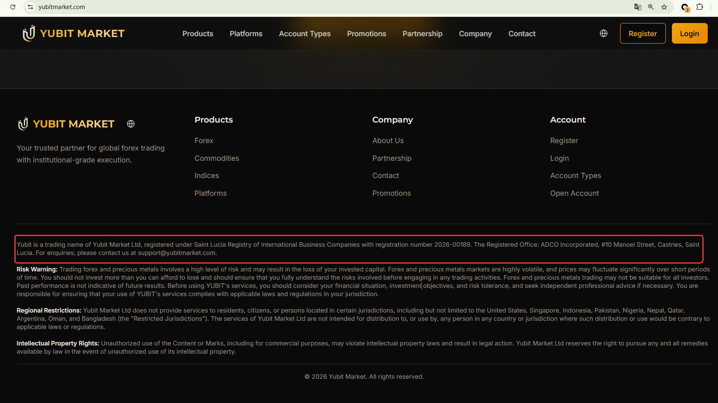Click the language globe icon in header

pyautogui.click(x=604, y=33)
